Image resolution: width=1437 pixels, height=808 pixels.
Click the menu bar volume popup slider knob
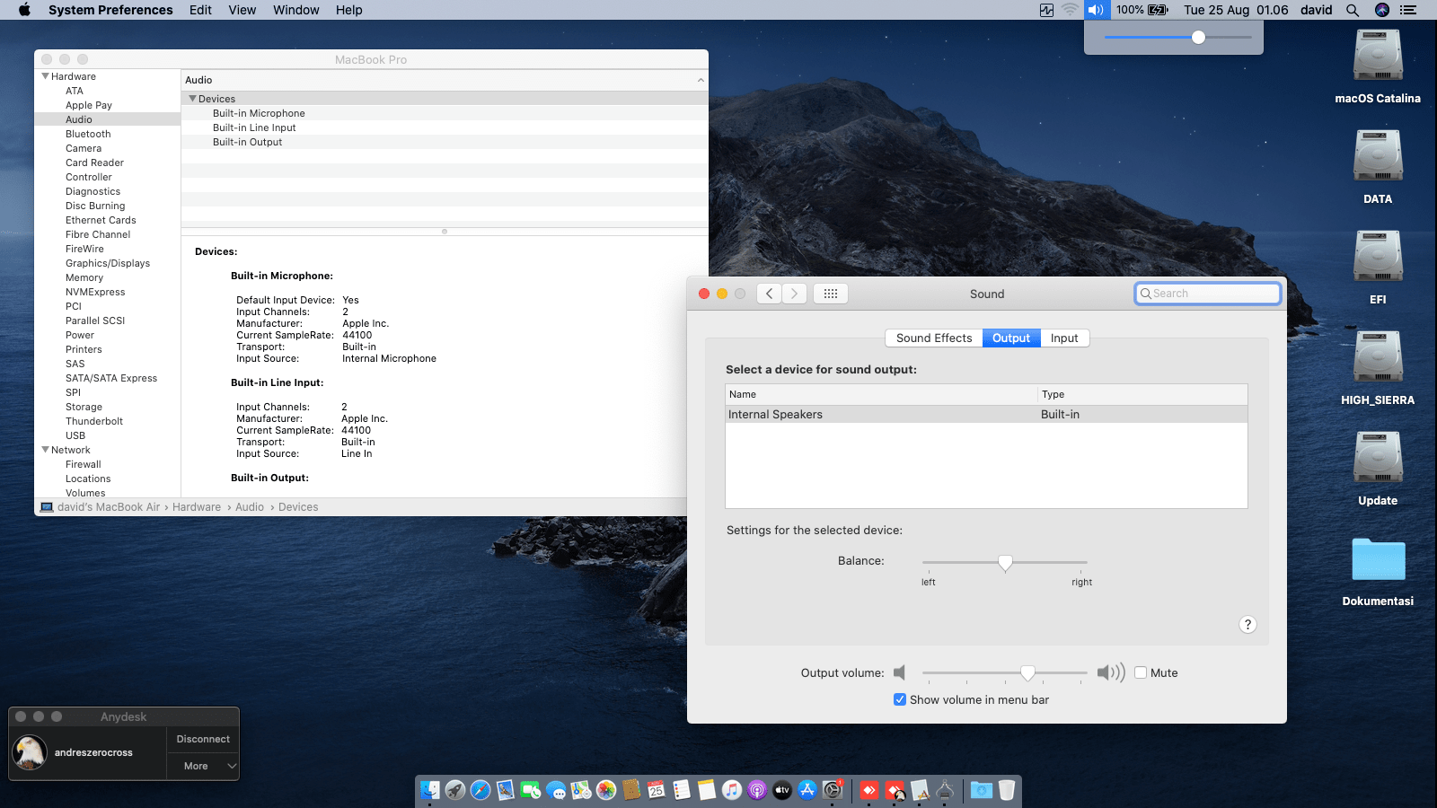1198,37
